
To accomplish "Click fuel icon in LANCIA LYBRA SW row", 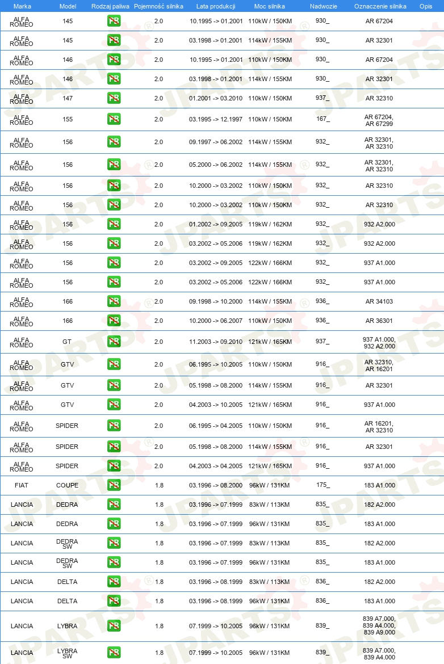I will (114, 653).
